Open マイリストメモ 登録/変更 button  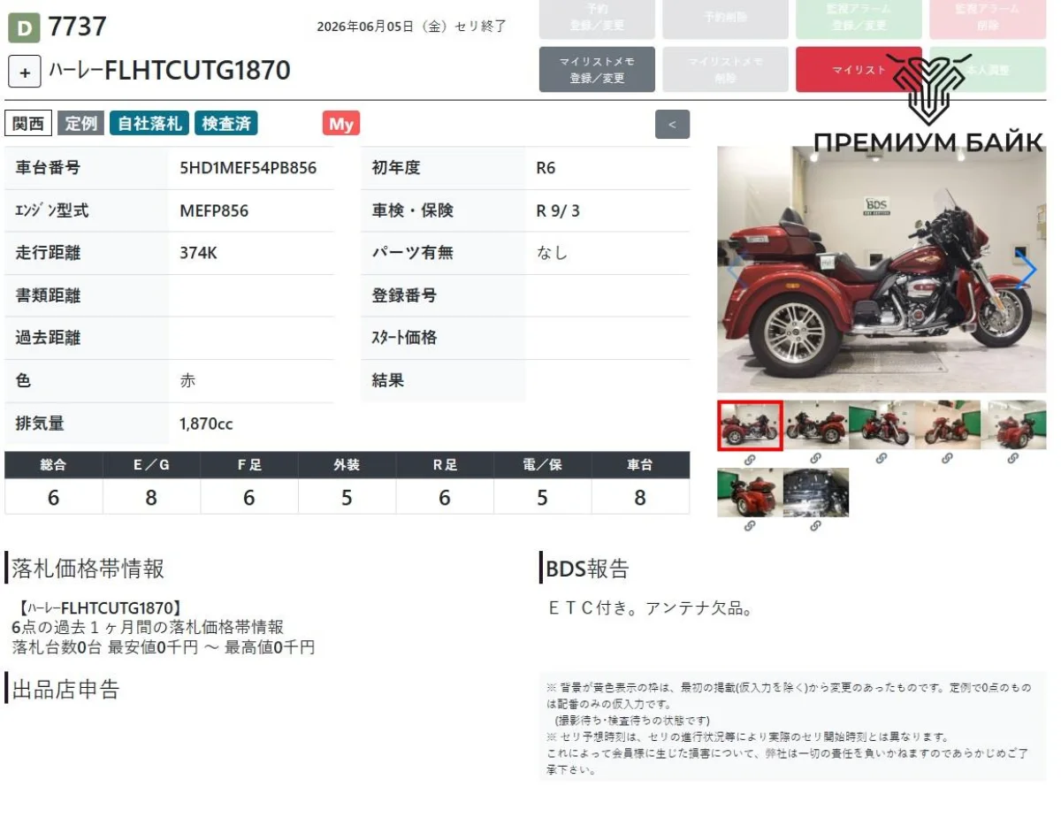click(x=597, y=70)
